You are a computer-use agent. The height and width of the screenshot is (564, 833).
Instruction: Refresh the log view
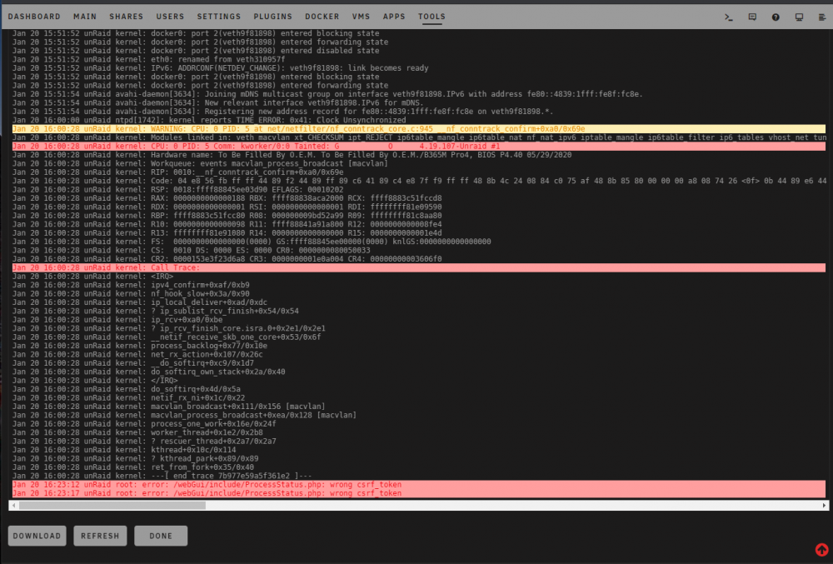click(x=100, y=536)
